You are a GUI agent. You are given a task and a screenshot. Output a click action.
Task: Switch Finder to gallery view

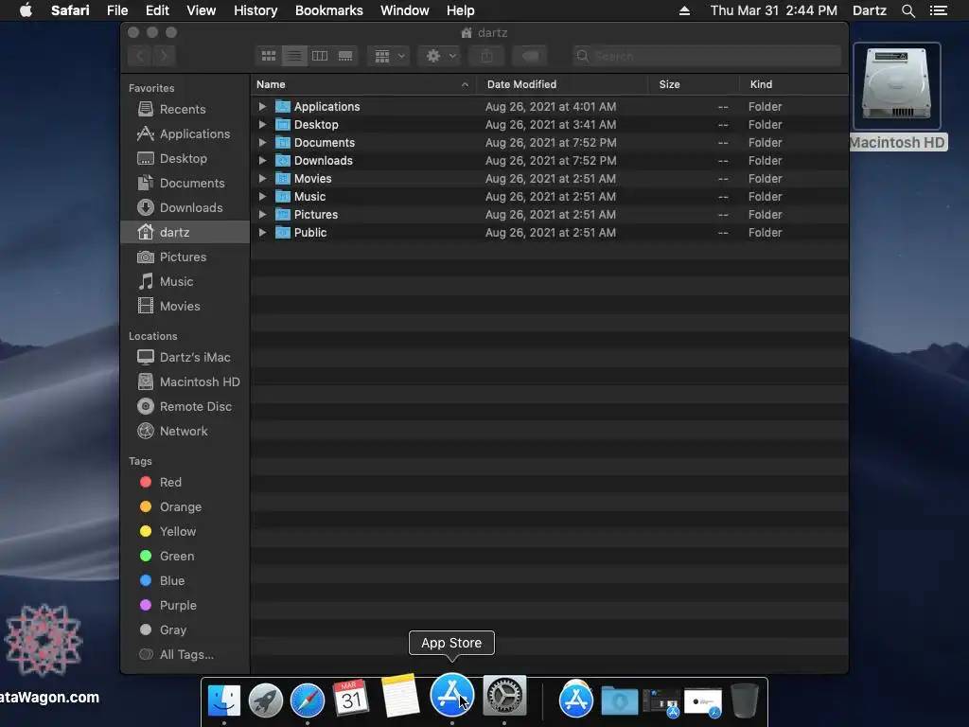pos(345,56)
